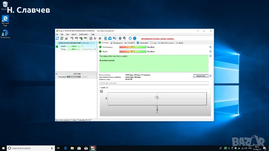Open File Explorer from the taskbar
The height and width of the screenshot is (151, 269).
[x=72, y=148]
